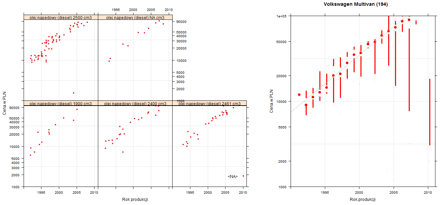The height and width of the screenshot is (205, 445).
Task: Click the "5000" y-axis tick of the Multivan chart
Action: pyautogui.click(x=283, y=127)
